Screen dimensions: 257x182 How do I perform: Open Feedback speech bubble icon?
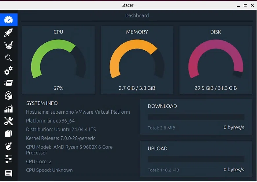tap(9, 173)
